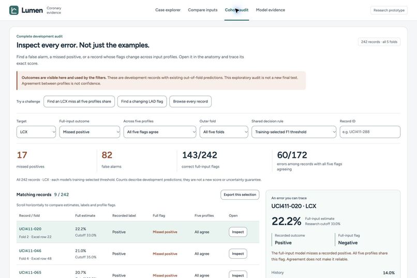
Task: Click 'All agree' in UCI411-046 row
Action: (202, 254)
